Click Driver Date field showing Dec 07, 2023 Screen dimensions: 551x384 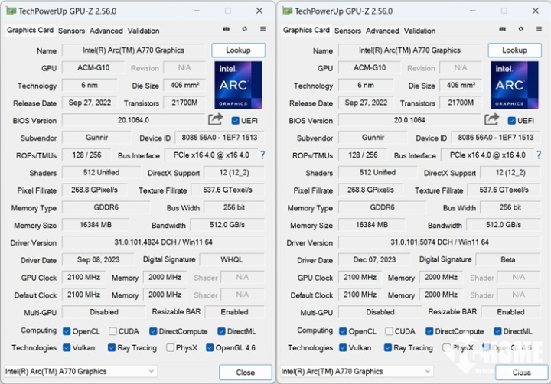tap(374, 259)
